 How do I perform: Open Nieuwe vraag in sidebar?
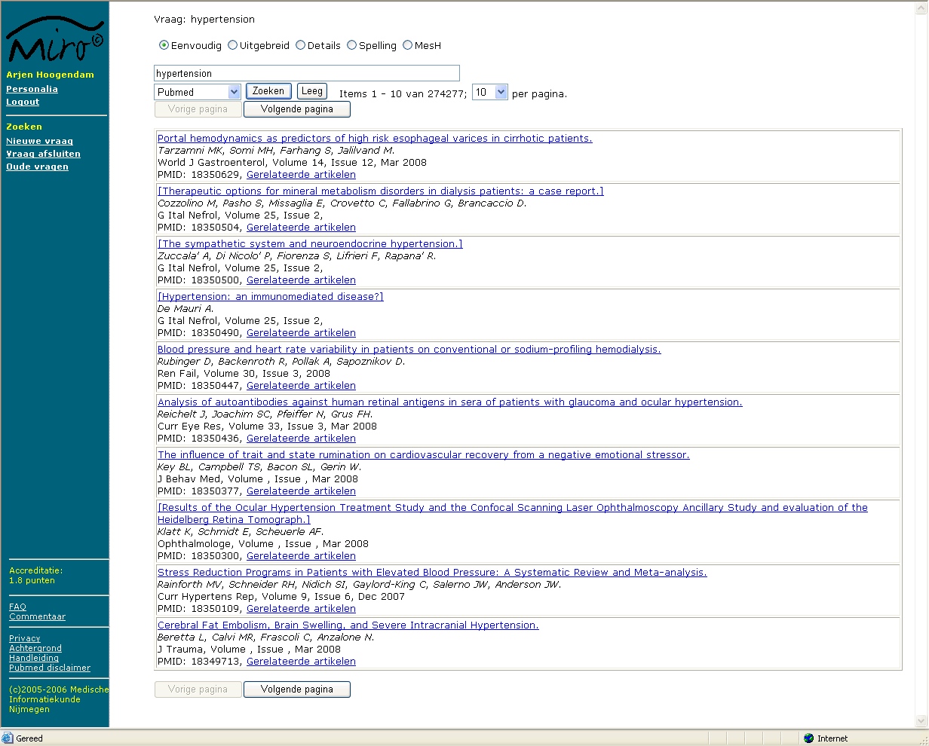(39, 141)
